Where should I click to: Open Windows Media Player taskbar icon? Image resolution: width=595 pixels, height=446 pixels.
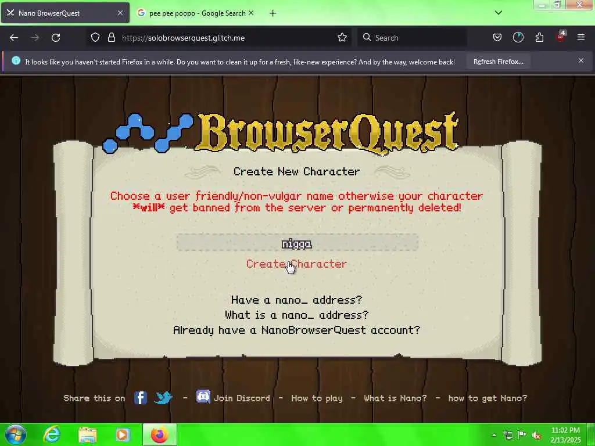pyautogui.click(x=123, y=435)
